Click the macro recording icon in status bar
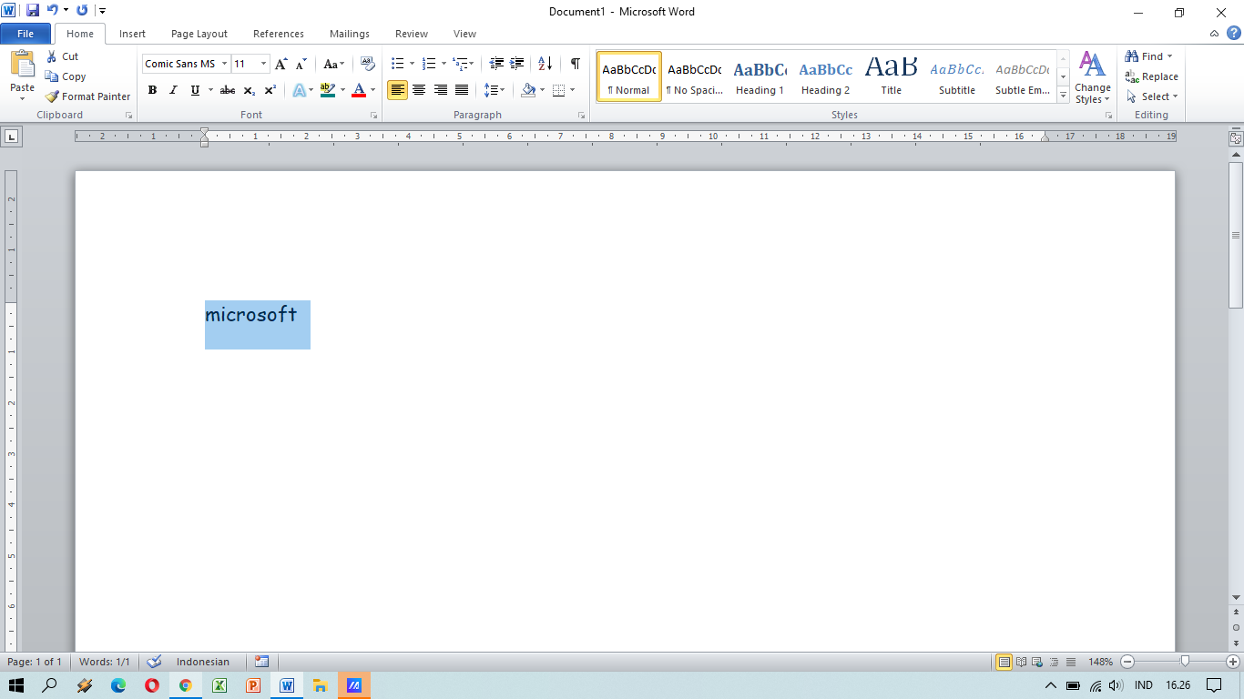 (262, 662)
